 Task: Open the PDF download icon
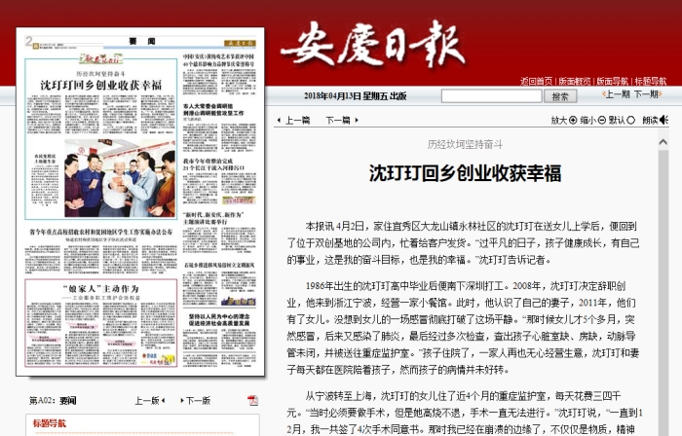[253, 400]
